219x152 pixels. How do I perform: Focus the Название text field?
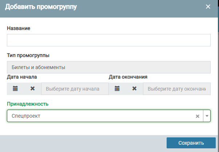(108, 40)
